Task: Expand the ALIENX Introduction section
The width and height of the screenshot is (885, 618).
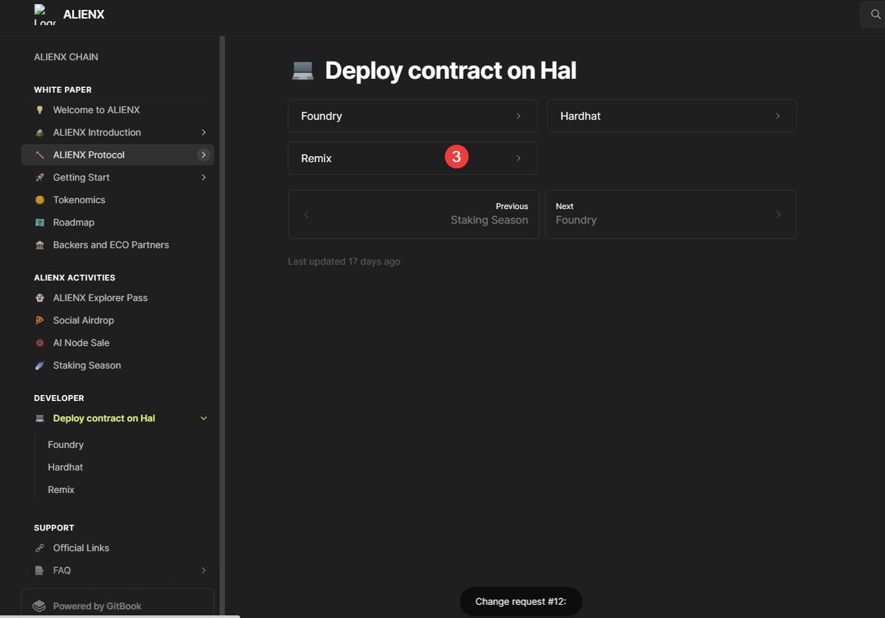Action: coord(204,132)
